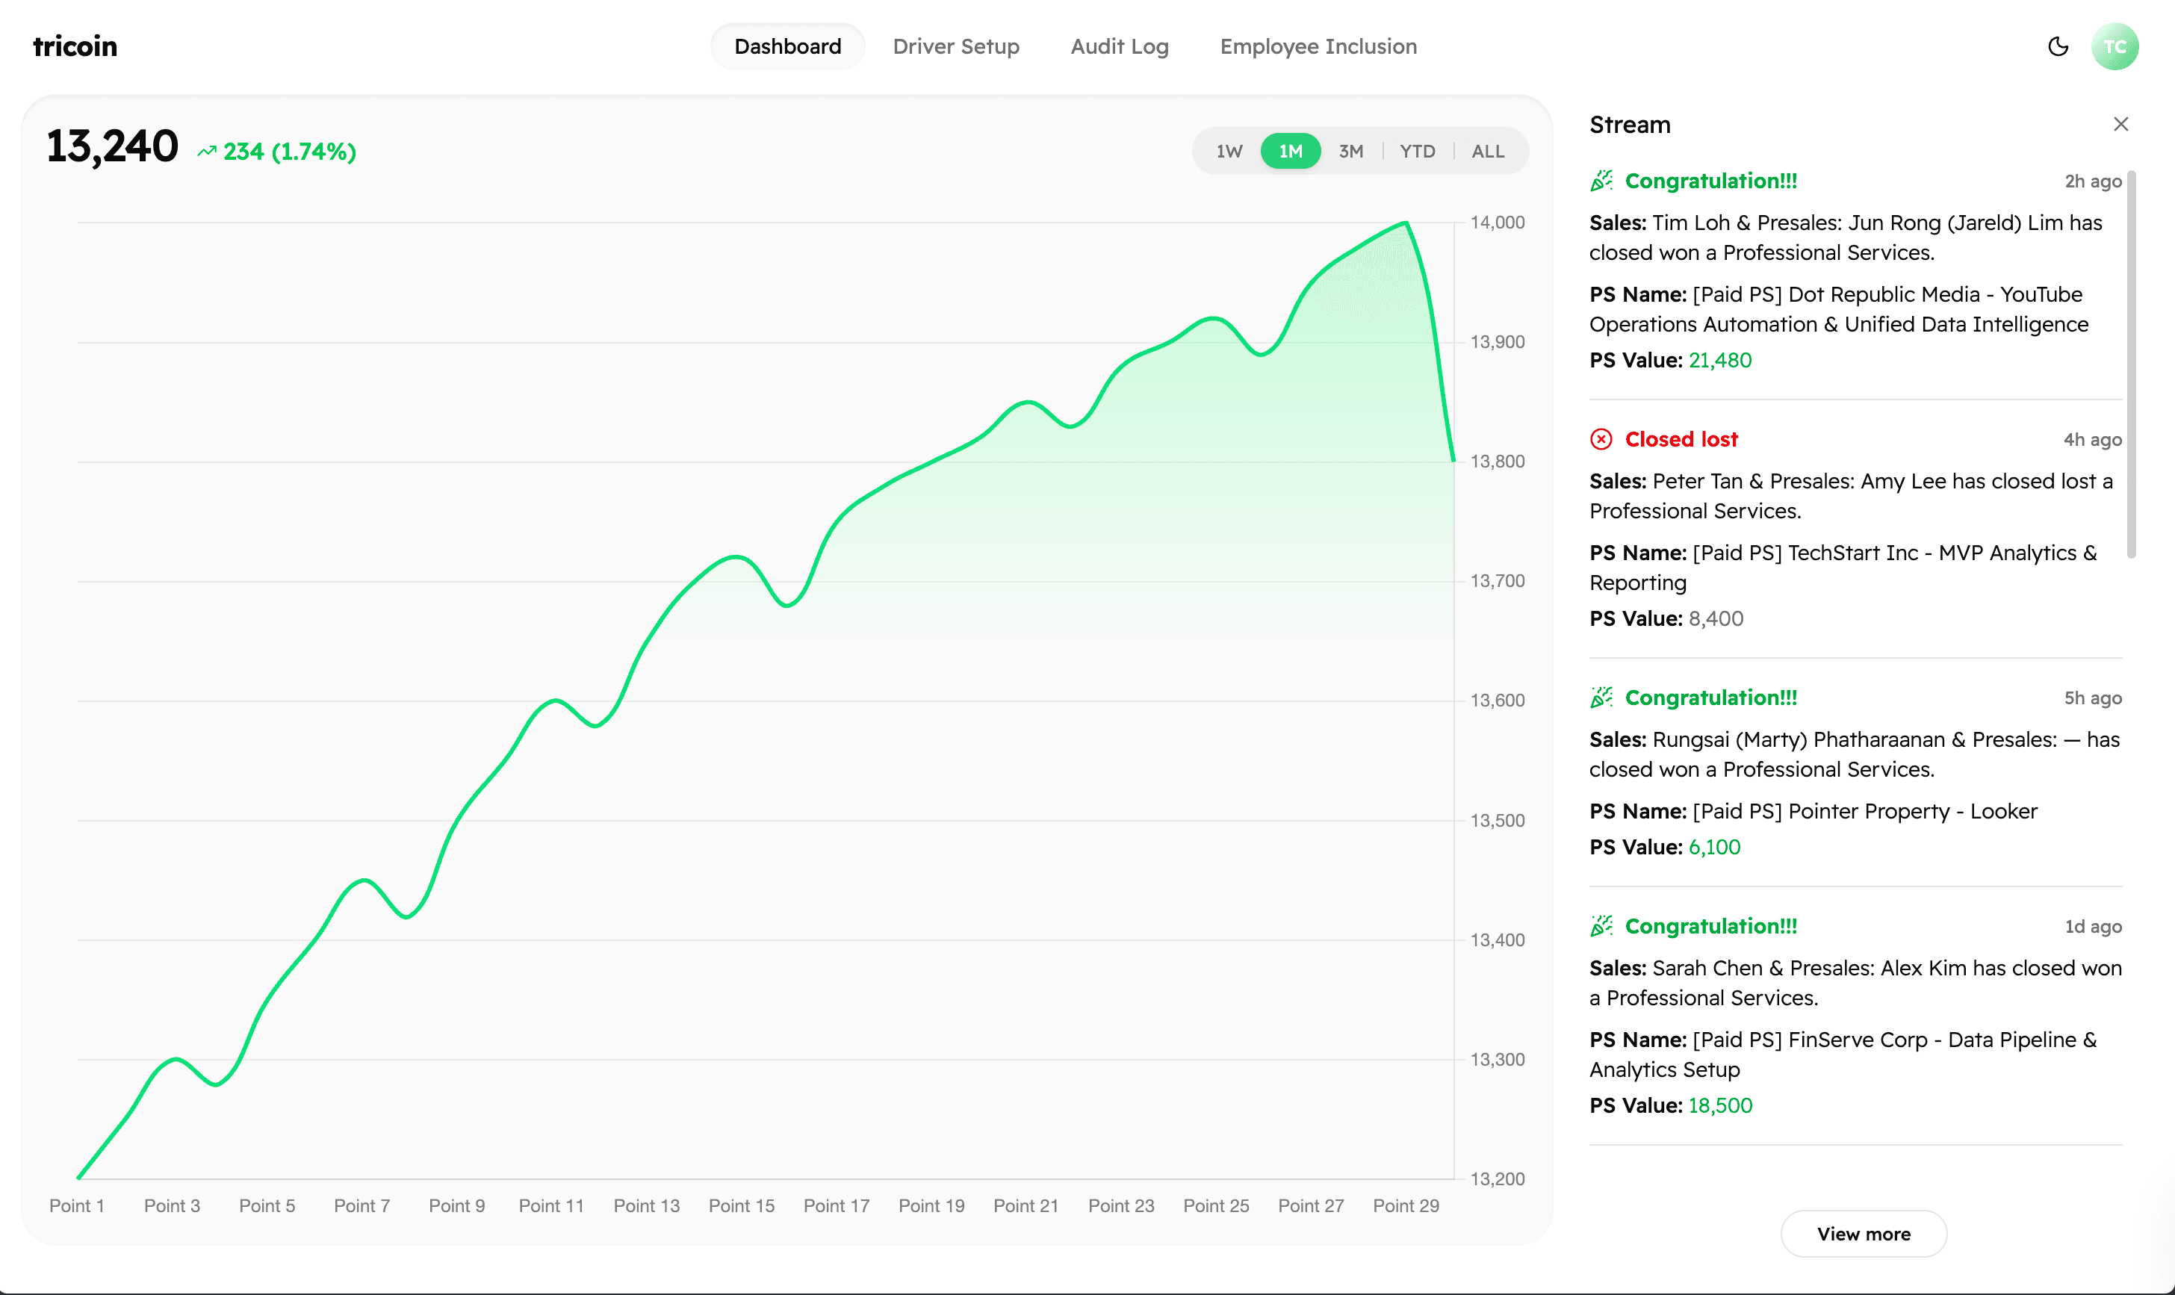Screen dimensions: 2175x1295
Task: Toggle dark mode with the moon icon
Action: coord(2057,46)
